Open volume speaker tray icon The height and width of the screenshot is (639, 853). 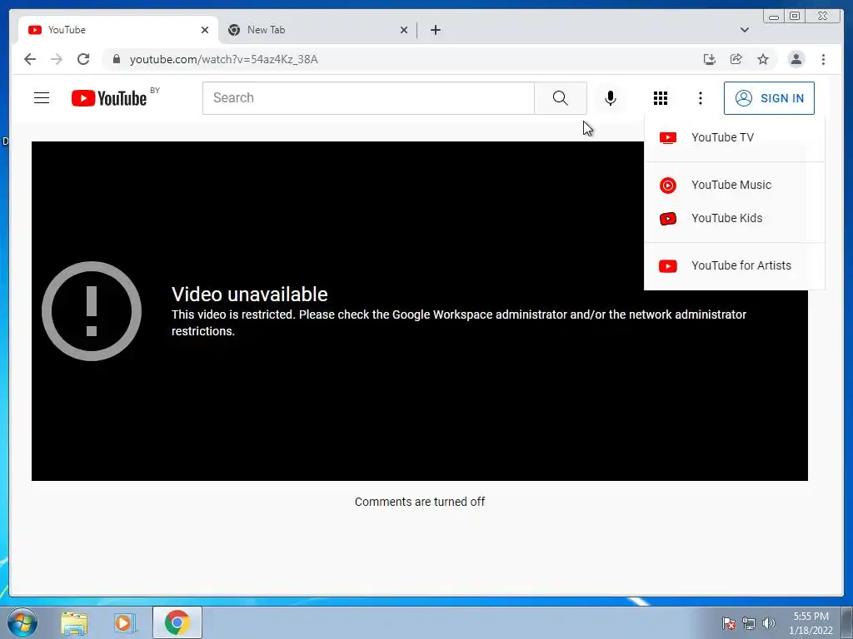[769, 623]
